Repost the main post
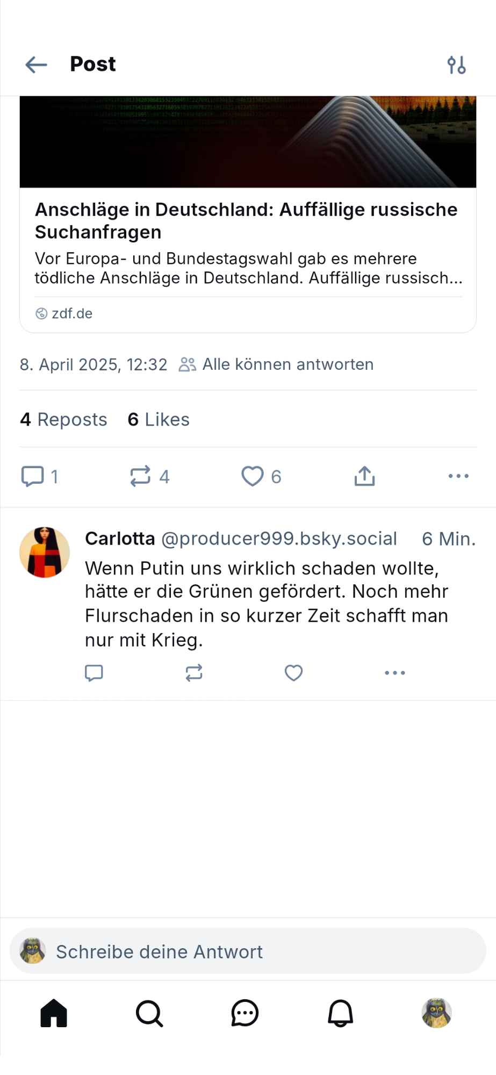This screenshot has height=1075, width=496. (141, 476)
